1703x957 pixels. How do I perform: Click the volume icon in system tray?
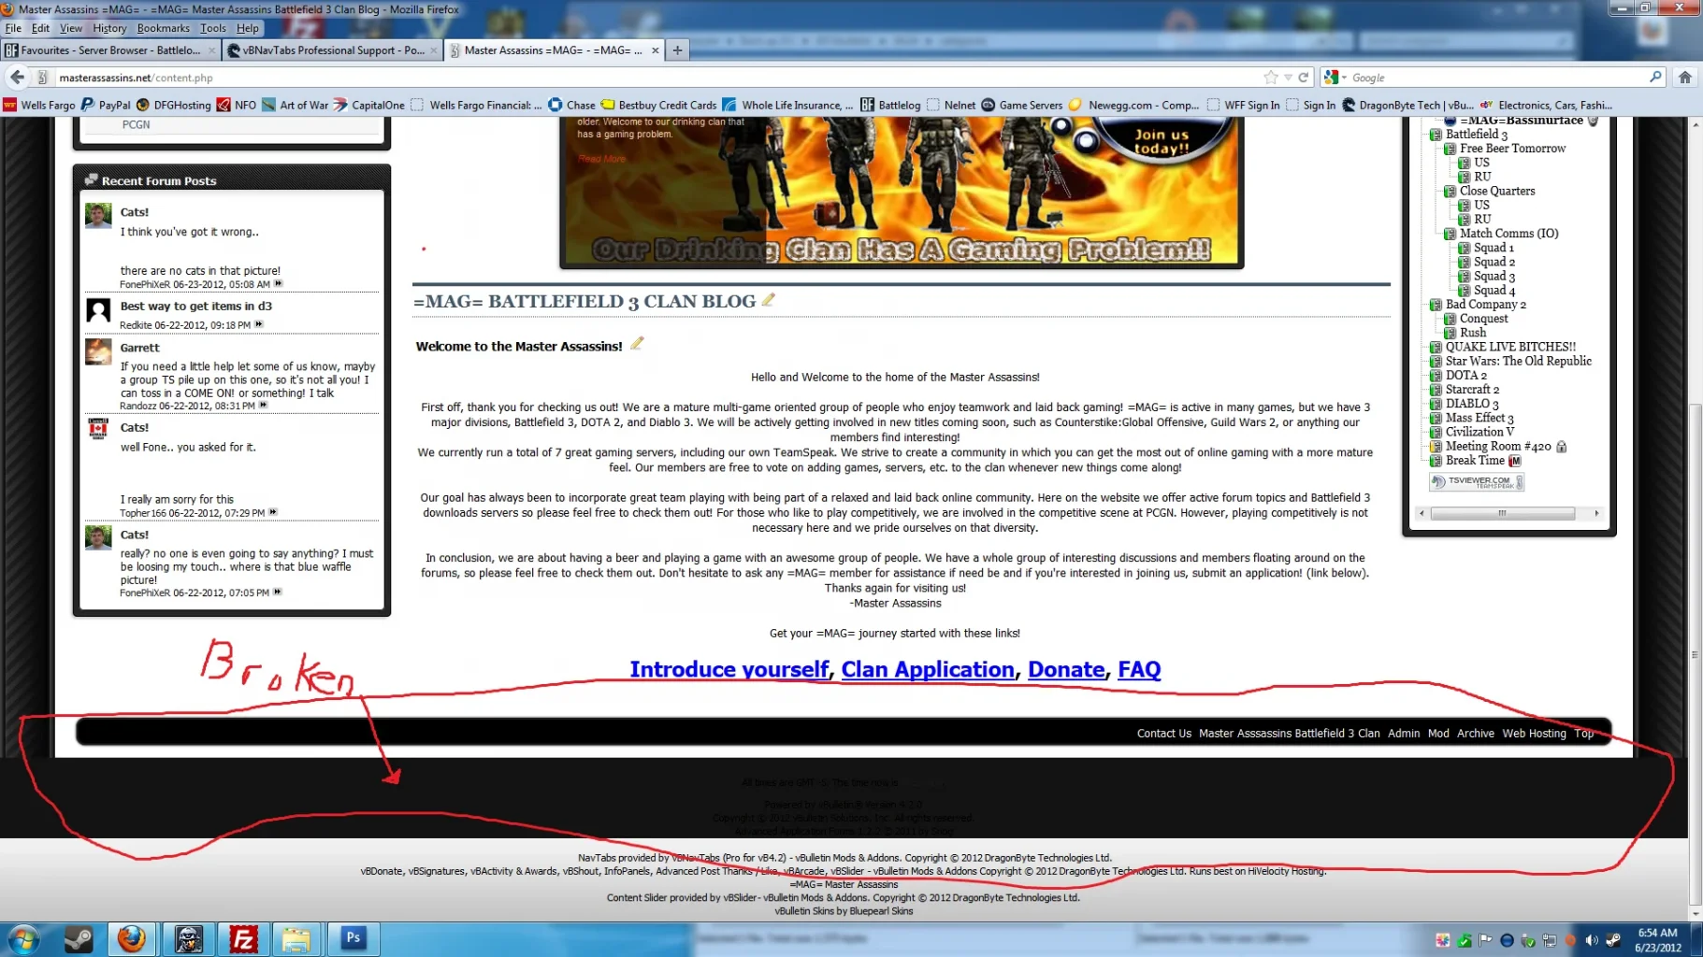click(x=1592, y=940)
